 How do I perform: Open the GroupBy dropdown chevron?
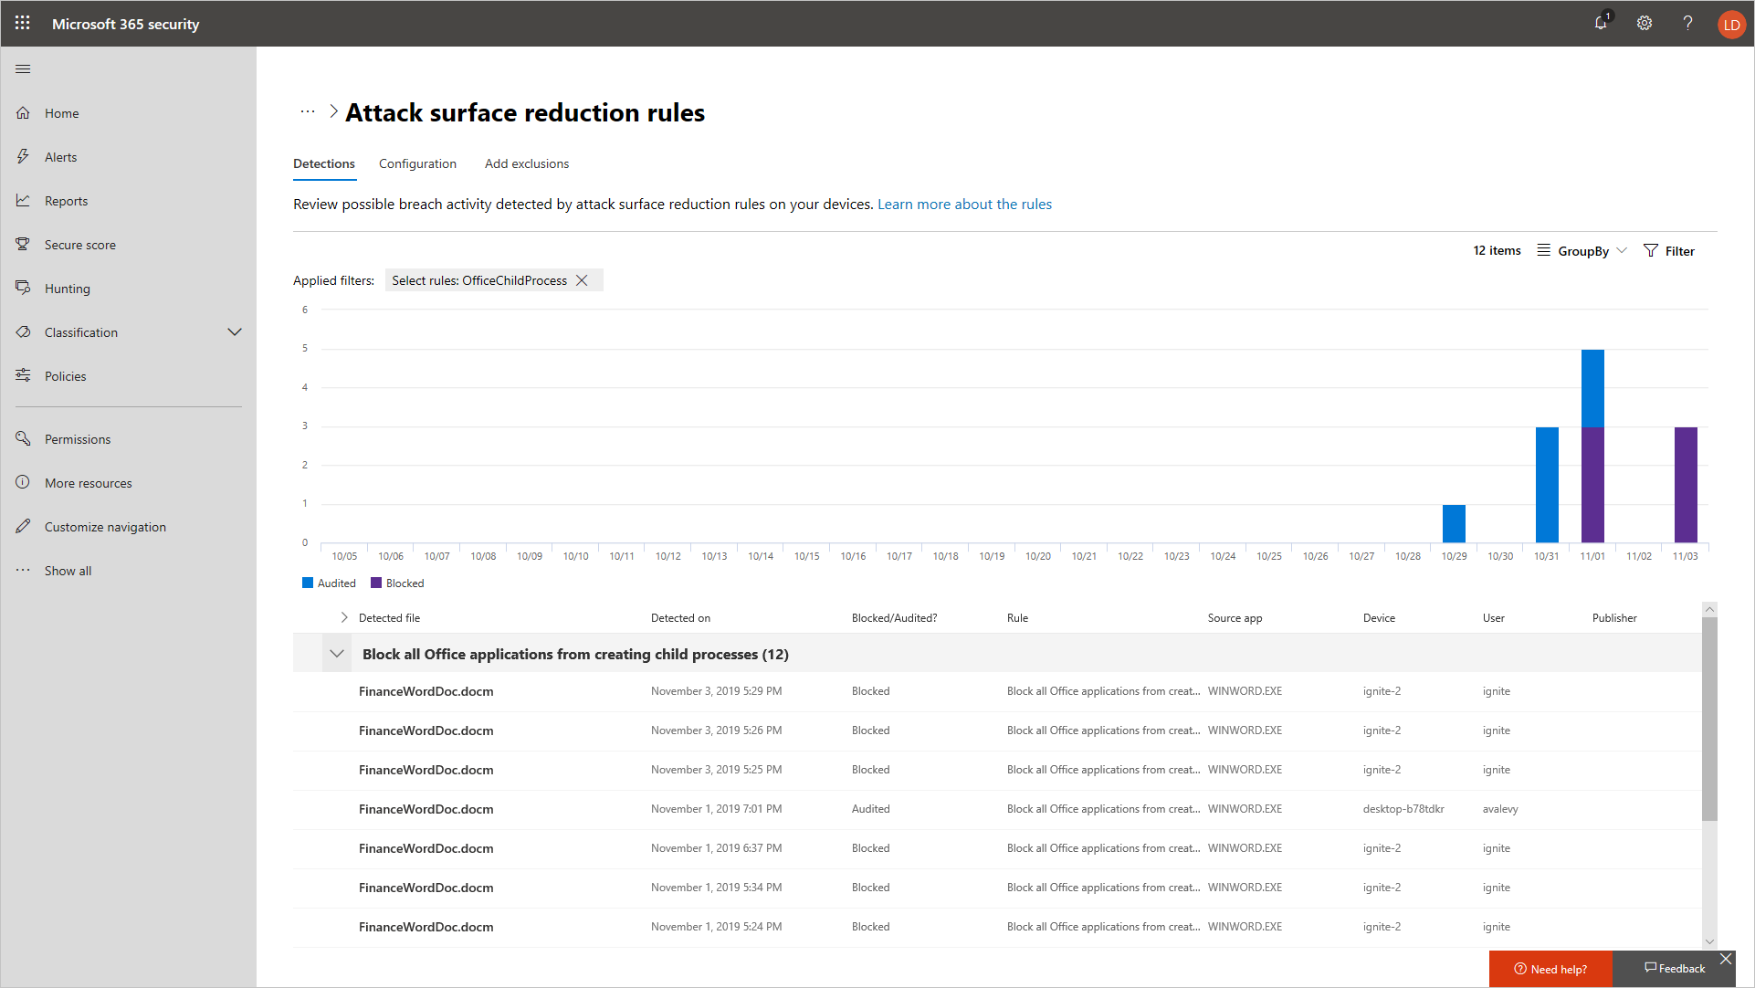pos(1622,250)
